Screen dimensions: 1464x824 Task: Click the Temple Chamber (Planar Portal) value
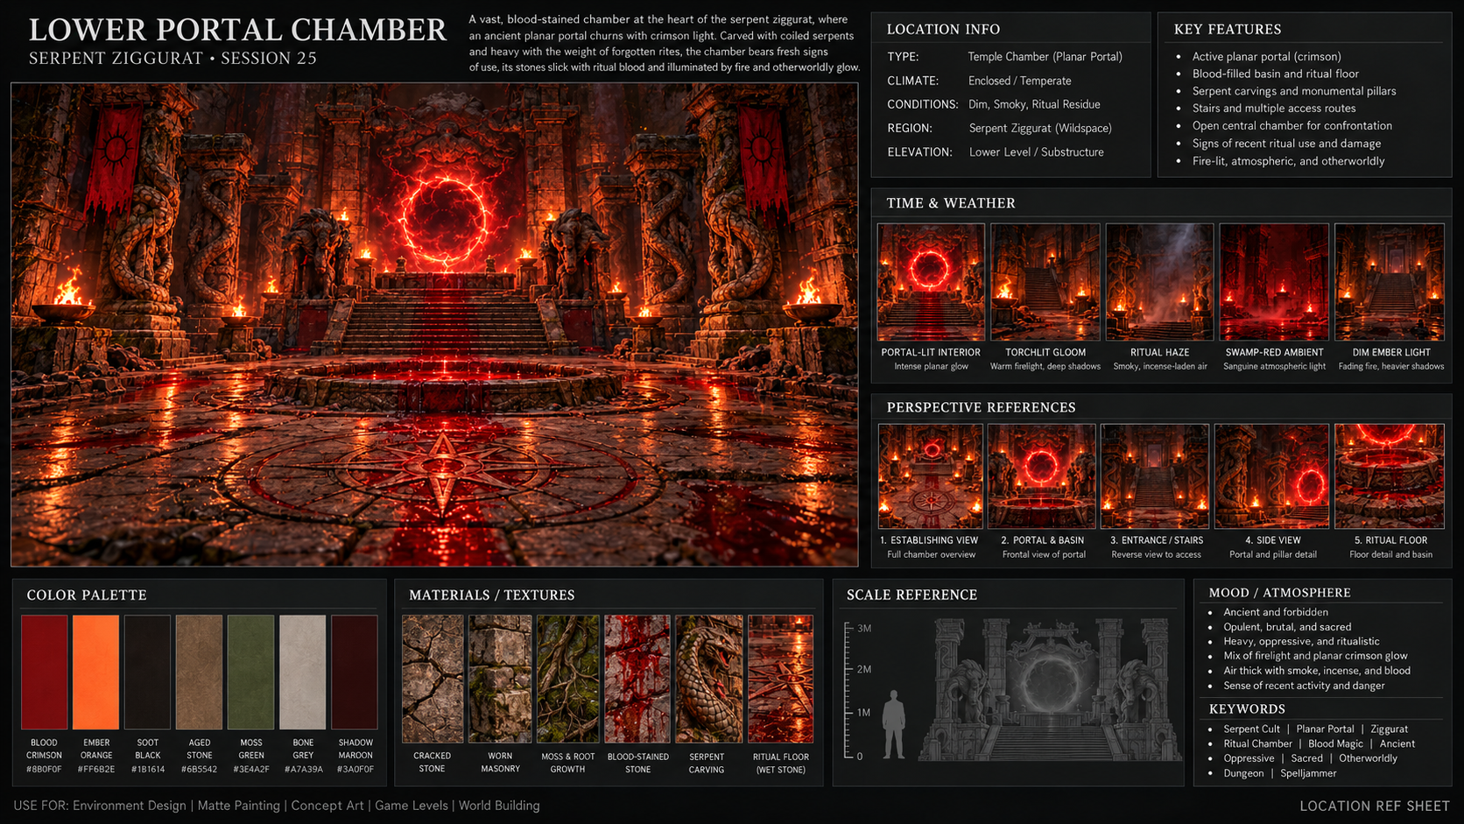[1045, 57]
